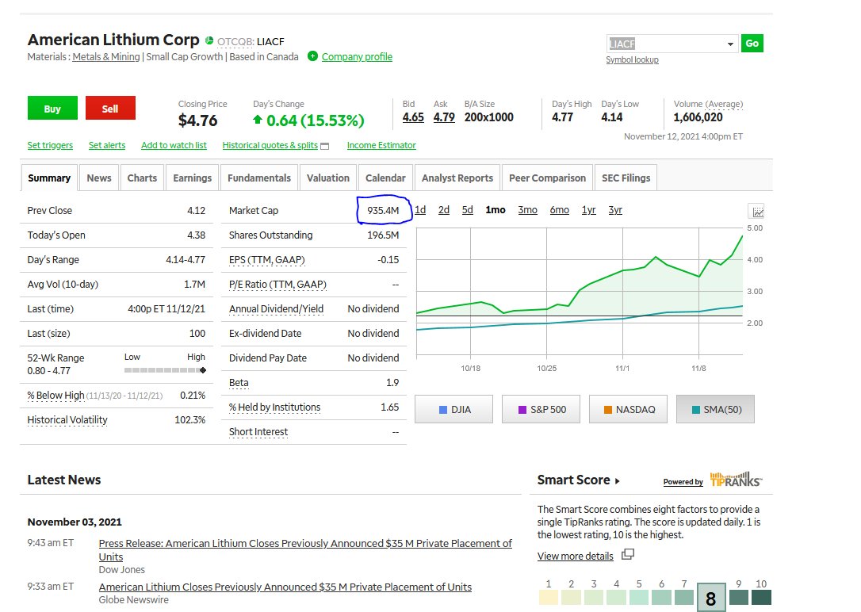Set chart range to 3yr
The height and width of the screenshot is (612, 861).
tap(615, 209)
